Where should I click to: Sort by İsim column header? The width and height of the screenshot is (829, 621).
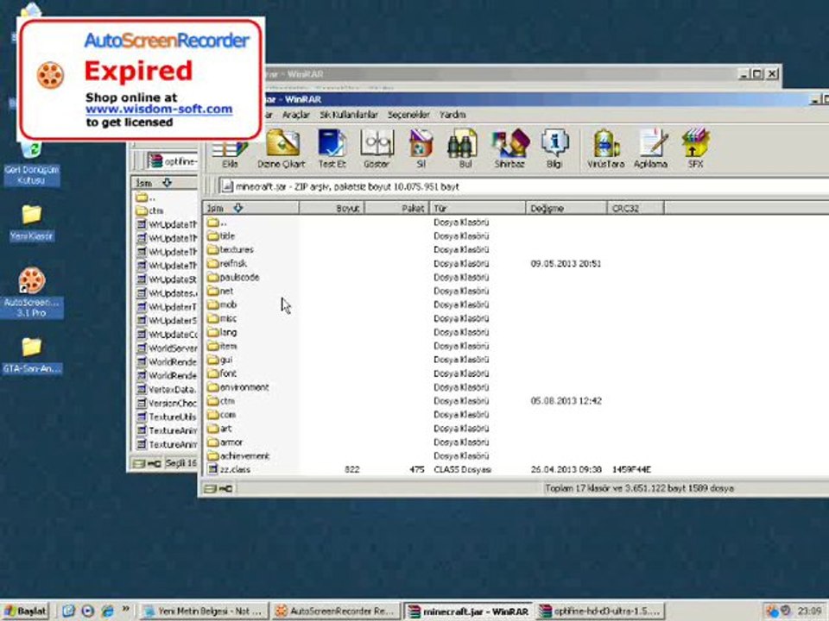250,208
